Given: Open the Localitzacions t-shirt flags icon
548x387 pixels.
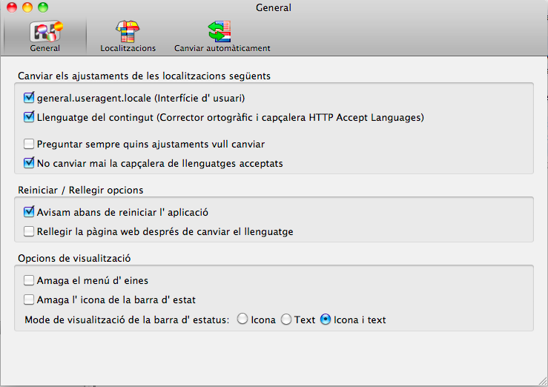Looking at the screenshot, I should click(128, 31).
